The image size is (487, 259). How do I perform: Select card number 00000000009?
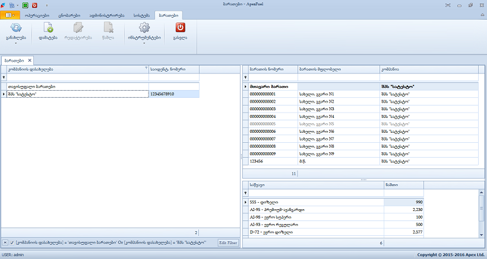(273, 154)
